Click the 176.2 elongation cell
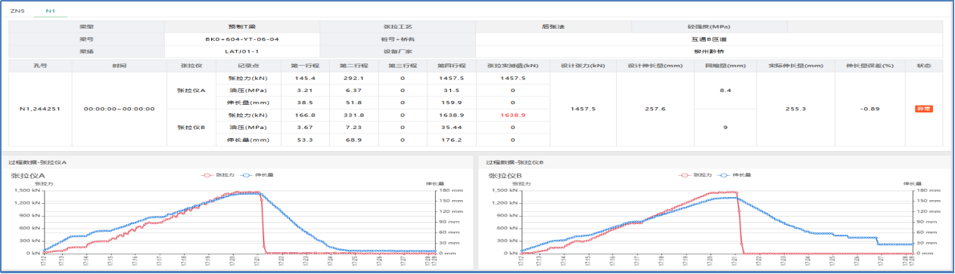 click(452, 140)
